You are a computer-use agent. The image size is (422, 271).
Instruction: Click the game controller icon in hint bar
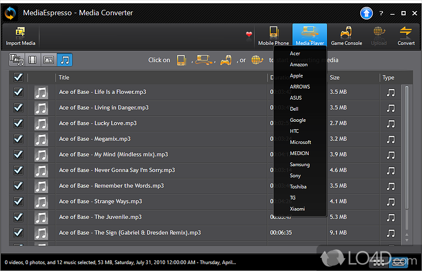click(226, 60)
